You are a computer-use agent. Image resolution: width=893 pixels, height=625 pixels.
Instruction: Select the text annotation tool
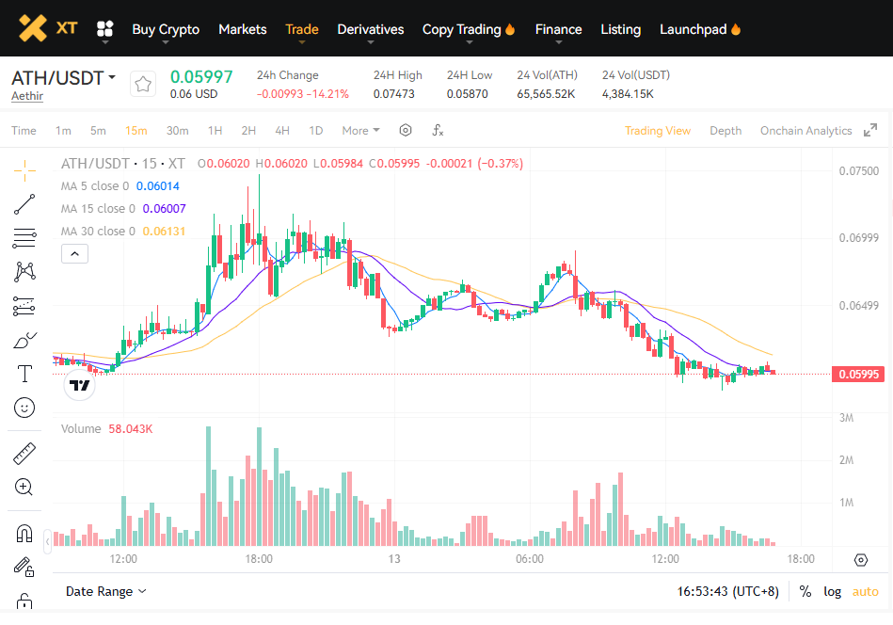pyautogui.click(x=25, y=374)
